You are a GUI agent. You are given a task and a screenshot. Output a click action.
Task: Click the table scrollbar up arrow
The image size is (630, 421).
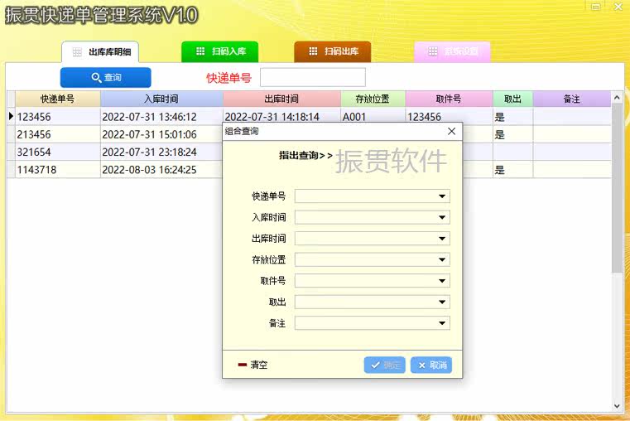point(617,98)
